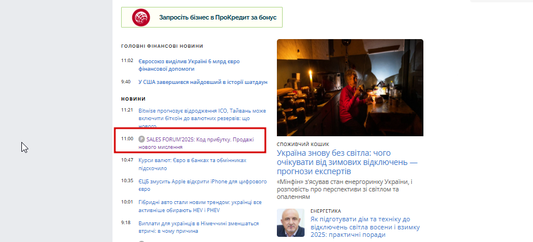Click the ГОЛОВНІ ФІНАНСОВІ НОВИНИ heading
The width and height of the screenshot is (533, 242).
coord(162,46)
